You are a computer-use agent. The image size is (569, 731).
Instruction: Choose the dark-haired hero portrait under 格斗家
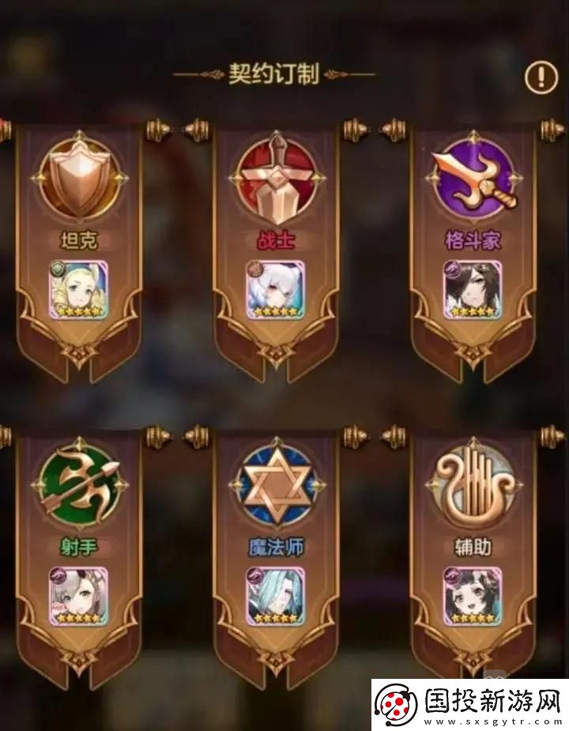[x=473, y=290]
